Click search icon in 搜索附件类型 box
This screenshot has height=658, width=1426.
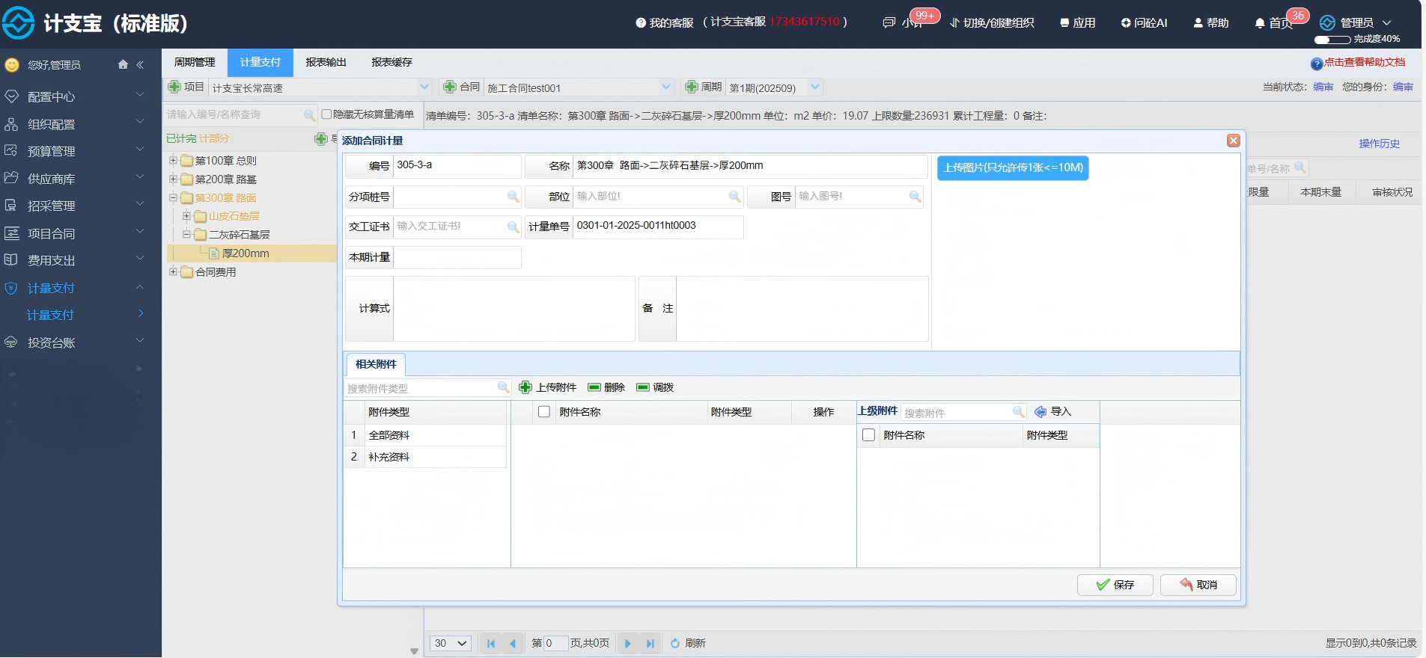click(504, 387)
